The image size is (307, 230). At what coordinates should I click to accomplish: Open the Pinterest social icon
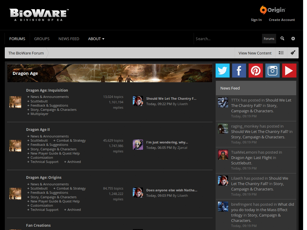tap(256, 70)
